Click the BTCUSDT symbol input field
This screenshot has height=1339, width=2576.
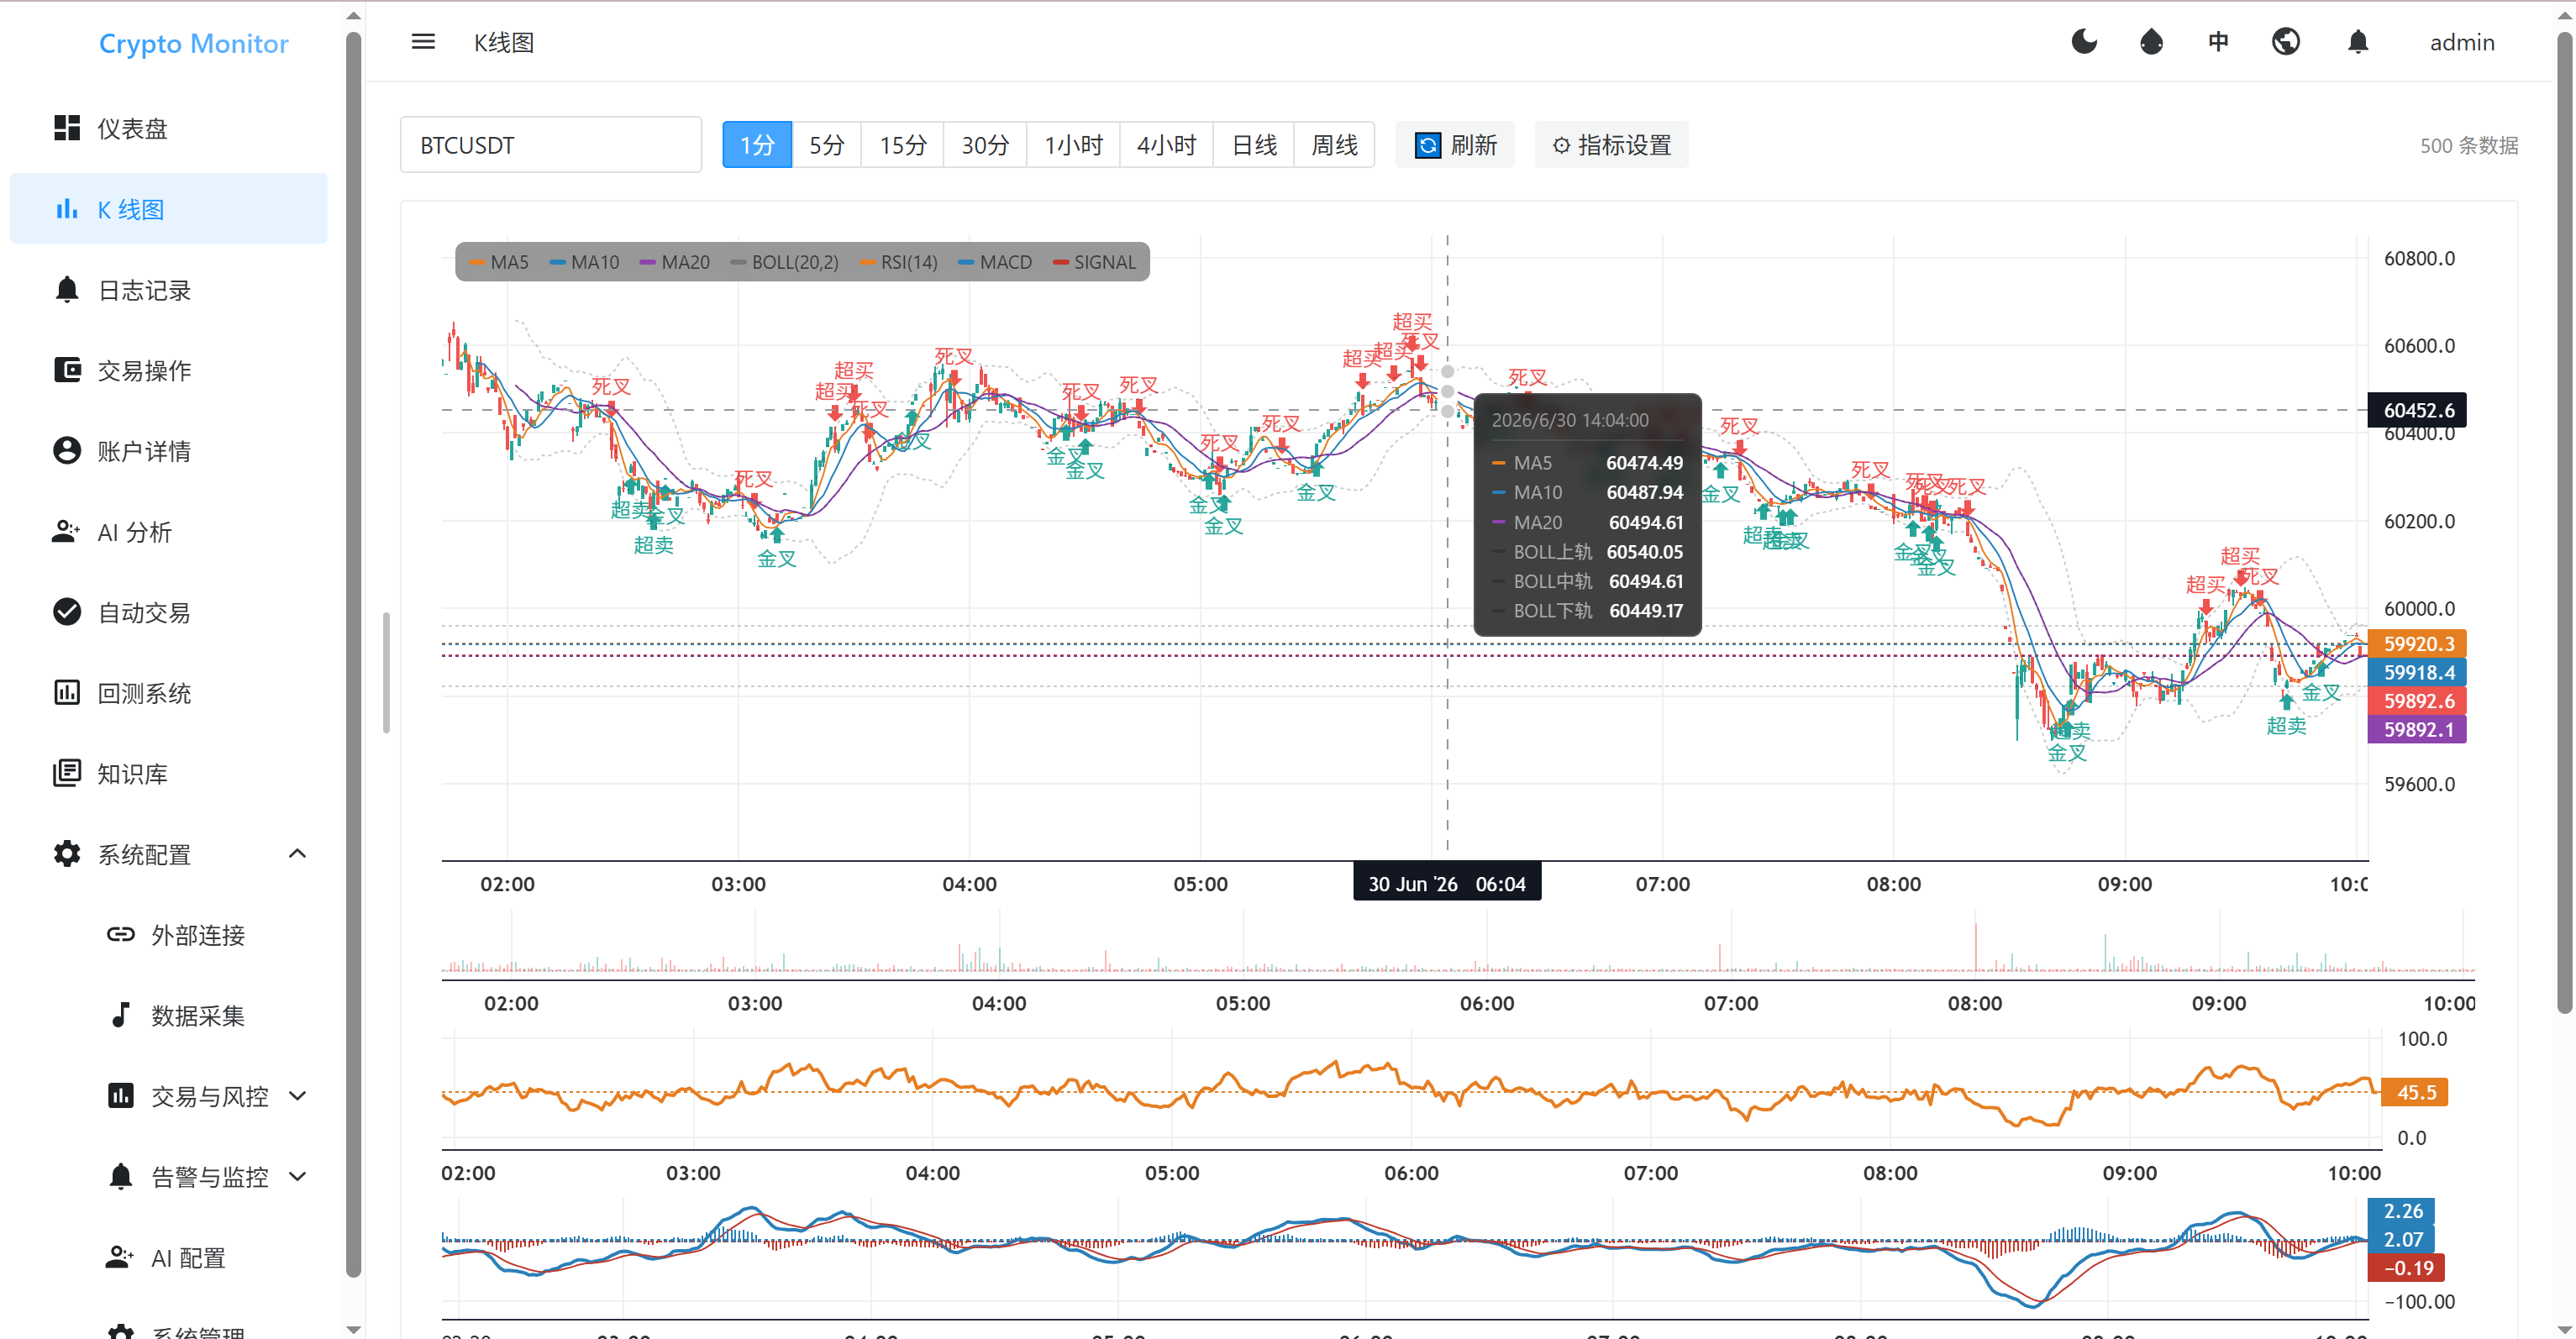click(551, 145)
